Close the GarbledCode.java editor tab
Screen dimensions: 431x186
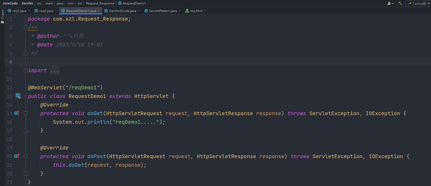[x=139, y=11]
